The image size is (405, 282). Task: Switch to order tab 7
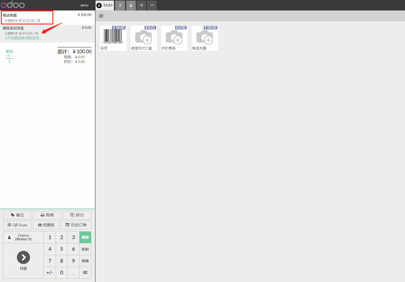coord(120,6)
